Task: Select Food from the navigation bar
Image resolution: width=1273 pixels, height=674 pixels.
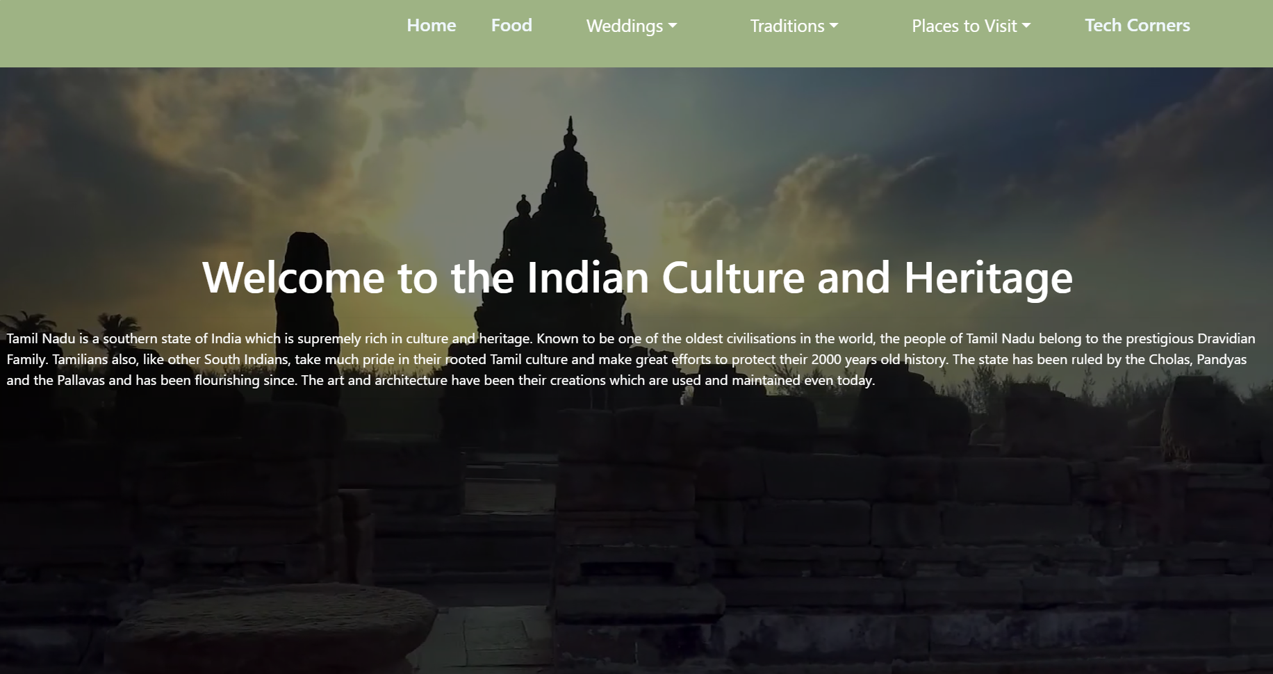Action: 511,26
